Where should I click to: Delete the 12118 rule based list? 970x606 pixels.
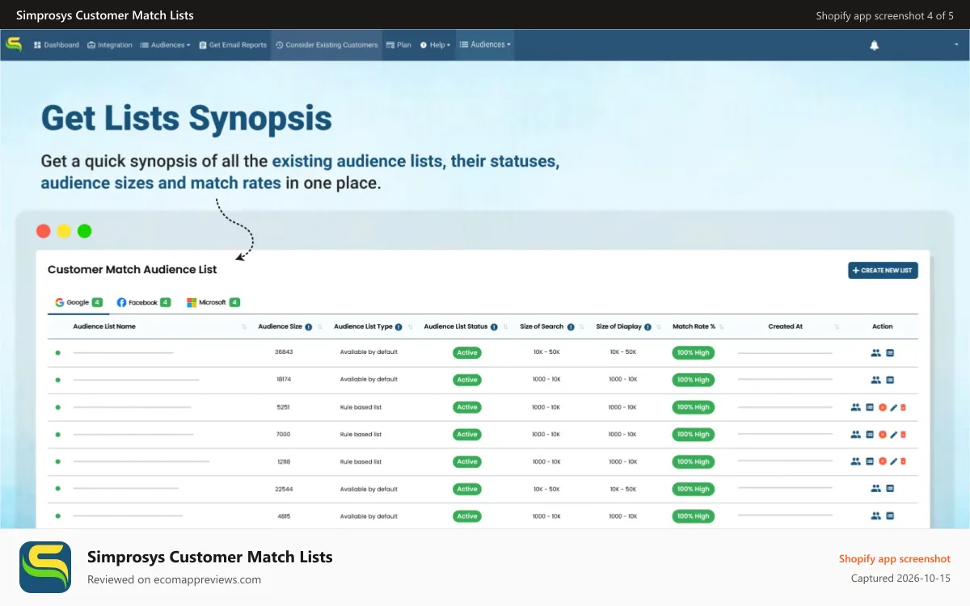pos(904,461)
